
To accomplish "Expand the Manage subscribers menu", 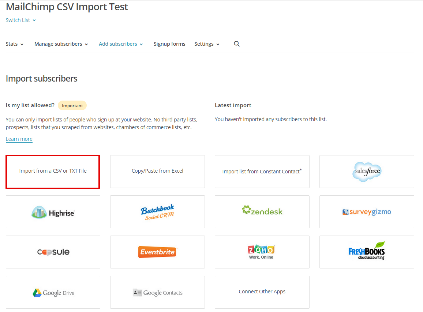I will pyautogui.click(x=61, y=44).
